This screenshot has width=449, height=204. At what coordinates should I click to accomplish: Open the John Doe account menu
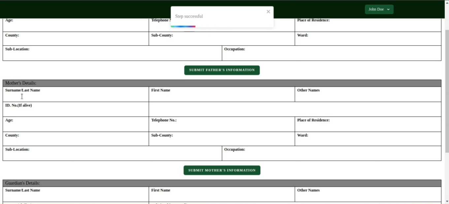pos(379,9)
